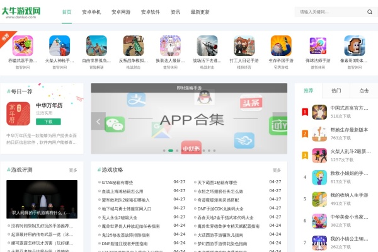Open the 像素哥3 game icon
Image resolution: width=378 pixels, height=252 pixels.
[355, 45]
